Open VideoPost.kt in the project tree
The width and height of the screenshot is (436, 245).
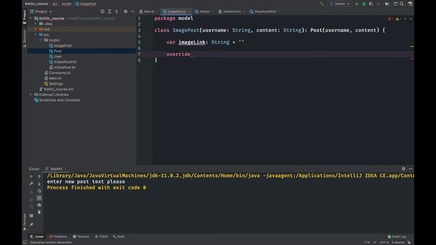click(x=62, y=67)
